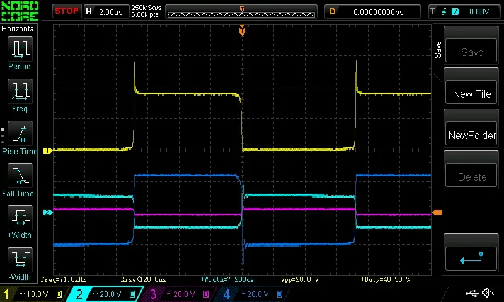
Task: Choose the Rise Time measurement icon
Action: point(20,133)
